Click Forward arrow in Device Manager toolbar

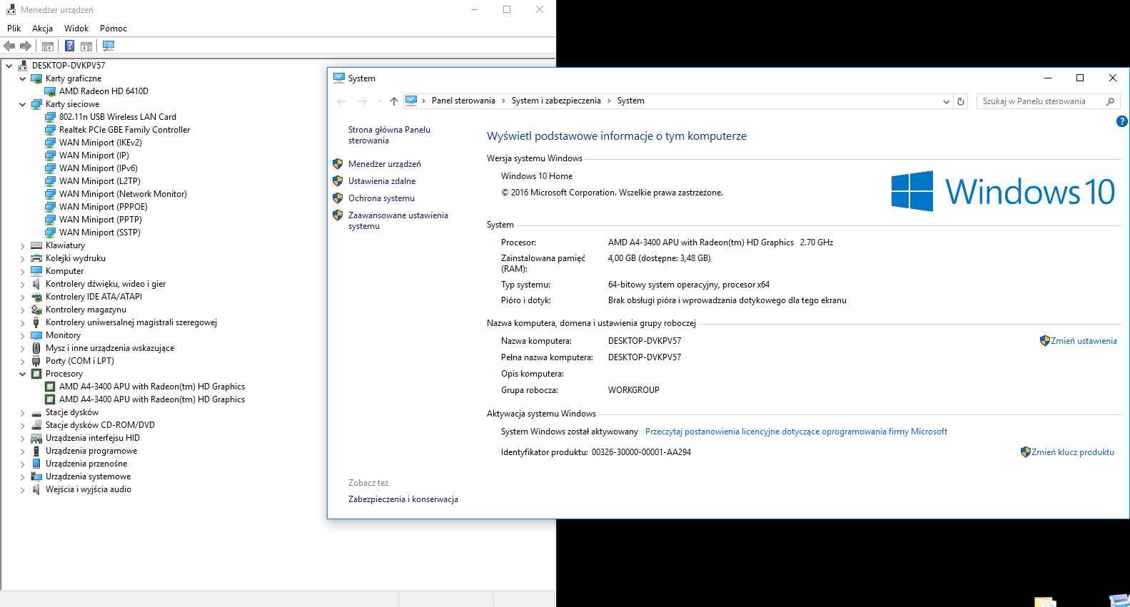(x=26, y=46)
